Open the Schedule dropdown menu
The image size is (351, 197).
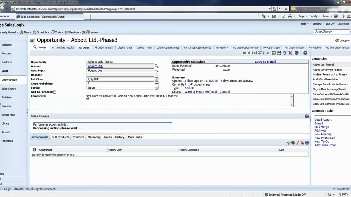pos(41,32)
